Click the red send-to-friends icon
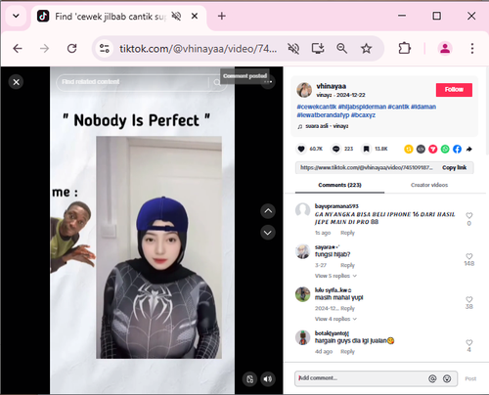Image resolution: width=489 pixels, height=395 pixels. (432, 149)
